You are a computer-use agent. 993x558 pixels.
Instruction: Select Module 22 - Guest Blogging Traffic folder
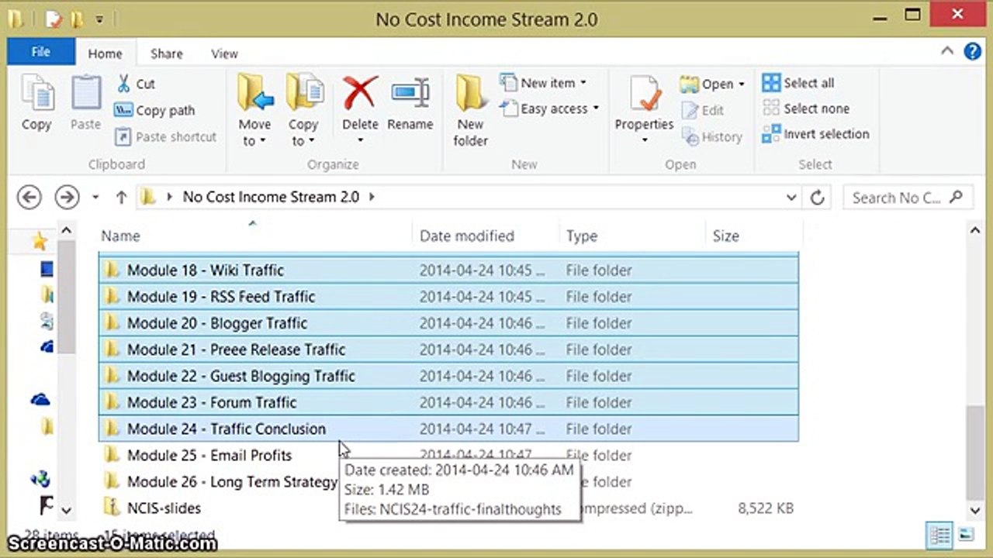(448, 375)
